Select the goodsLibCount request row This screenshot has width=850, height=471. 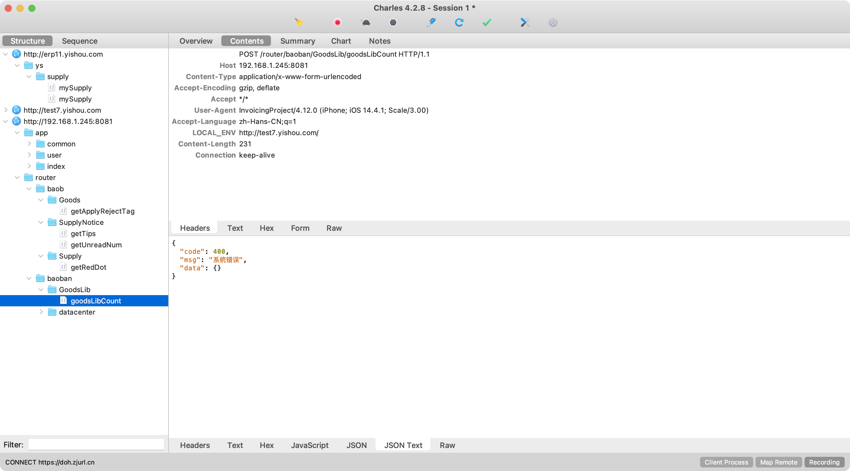tap(84, 301)
